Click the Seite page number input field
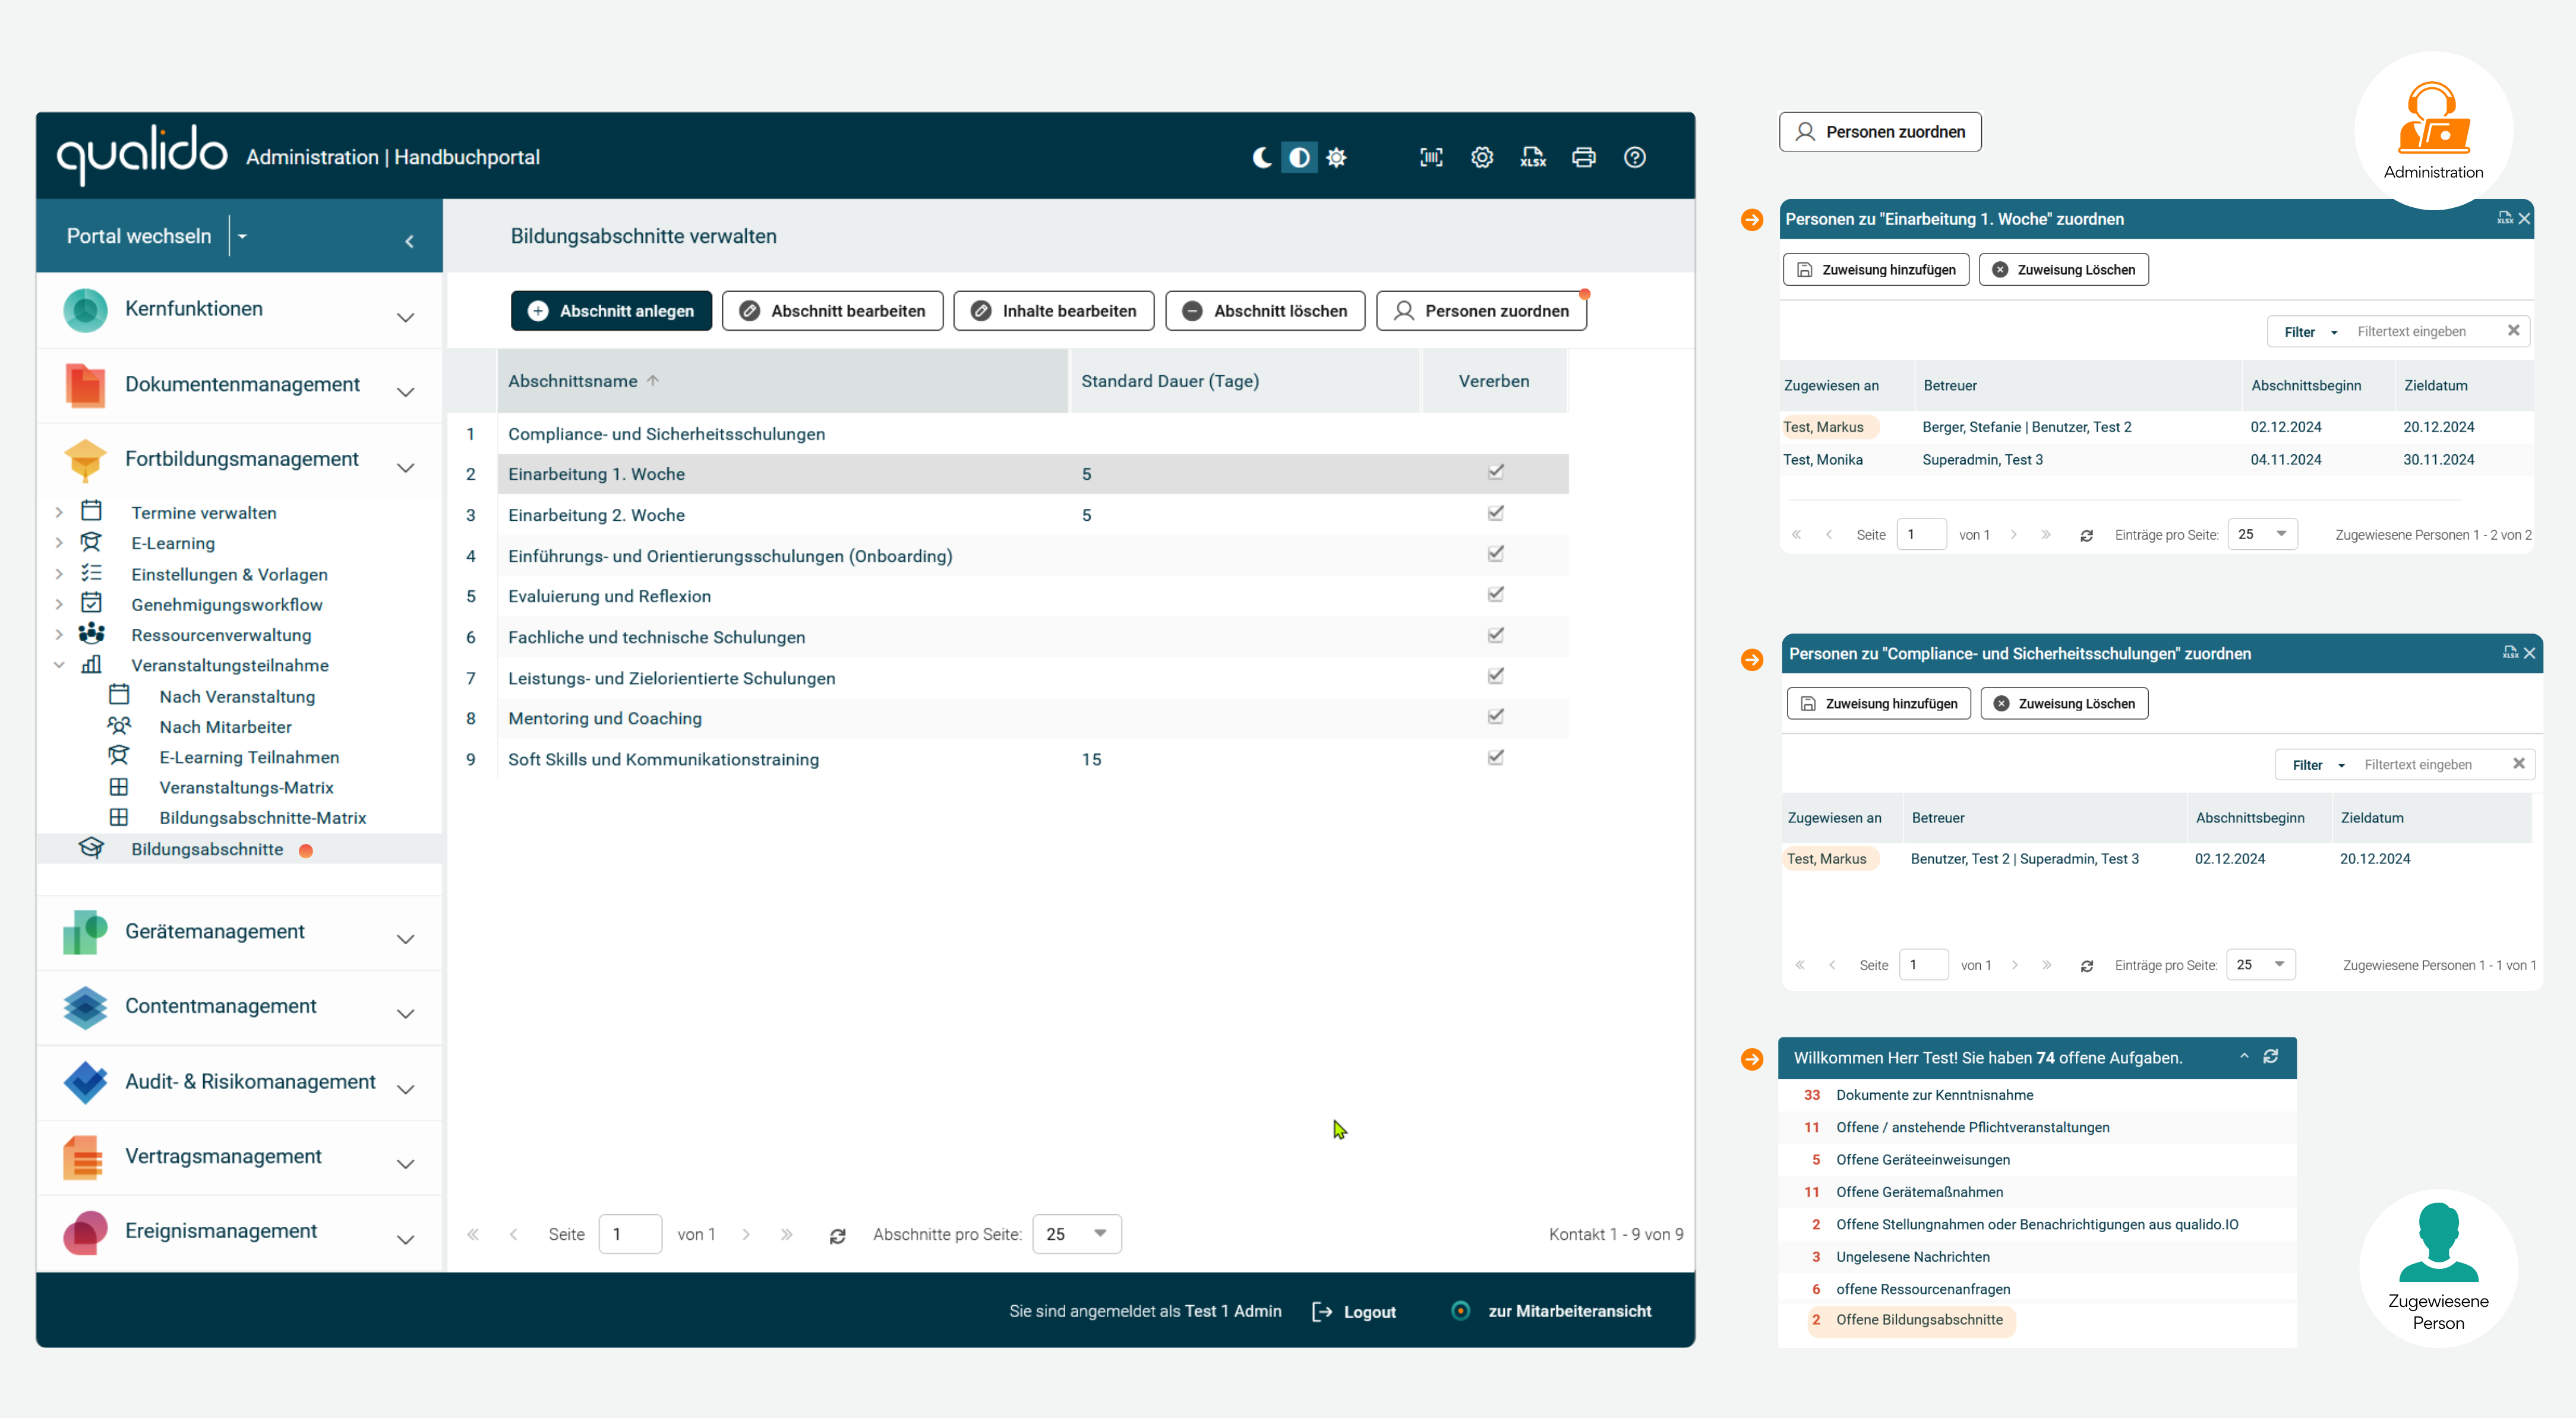The width and height of the screenshot is (2576, 1418). click(630, 1234)
